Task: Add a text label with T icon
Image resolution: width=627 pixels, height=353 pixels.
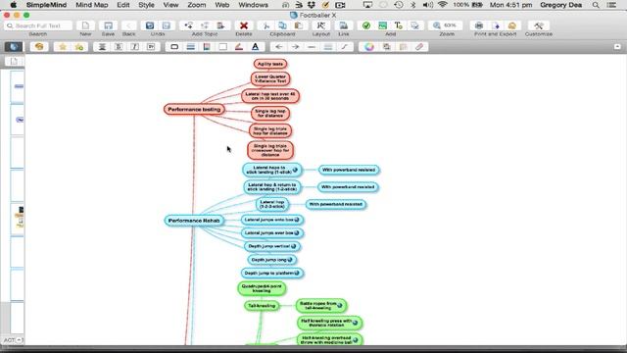Action: [399, 25]
